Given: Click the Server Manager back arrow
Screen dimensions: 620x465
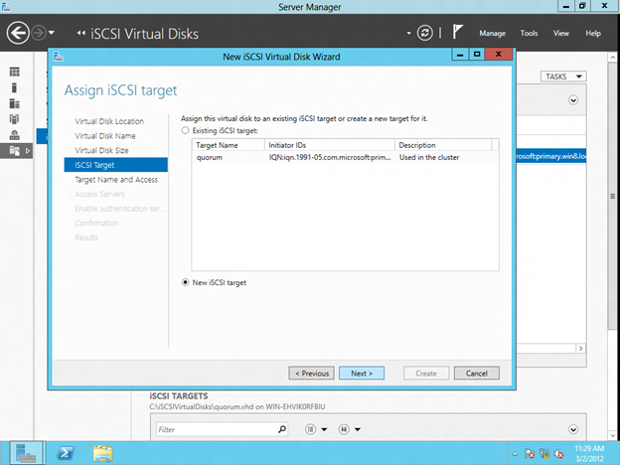Looking at the screenshot, I should [x=18, y=33].
